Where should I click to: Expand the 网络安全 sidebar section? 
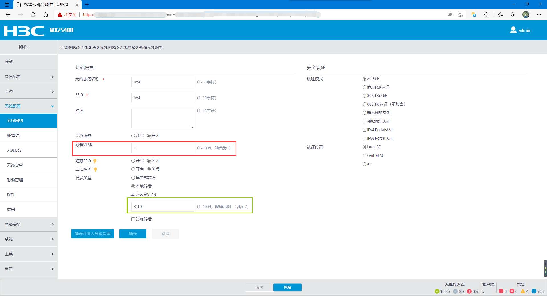point(28,224)
